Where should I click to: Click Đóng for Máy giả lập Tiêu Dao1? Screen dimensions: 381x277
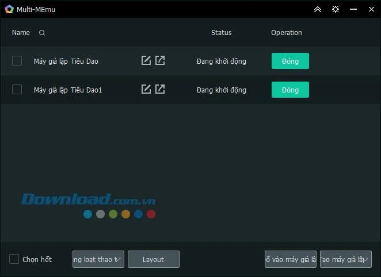pyautogui.click(x=290, y=90)
